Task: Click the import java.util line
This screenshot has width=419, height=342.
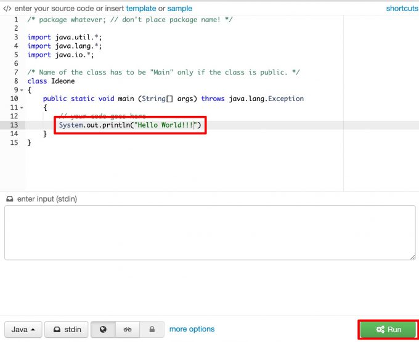Action: coord(58,37)
